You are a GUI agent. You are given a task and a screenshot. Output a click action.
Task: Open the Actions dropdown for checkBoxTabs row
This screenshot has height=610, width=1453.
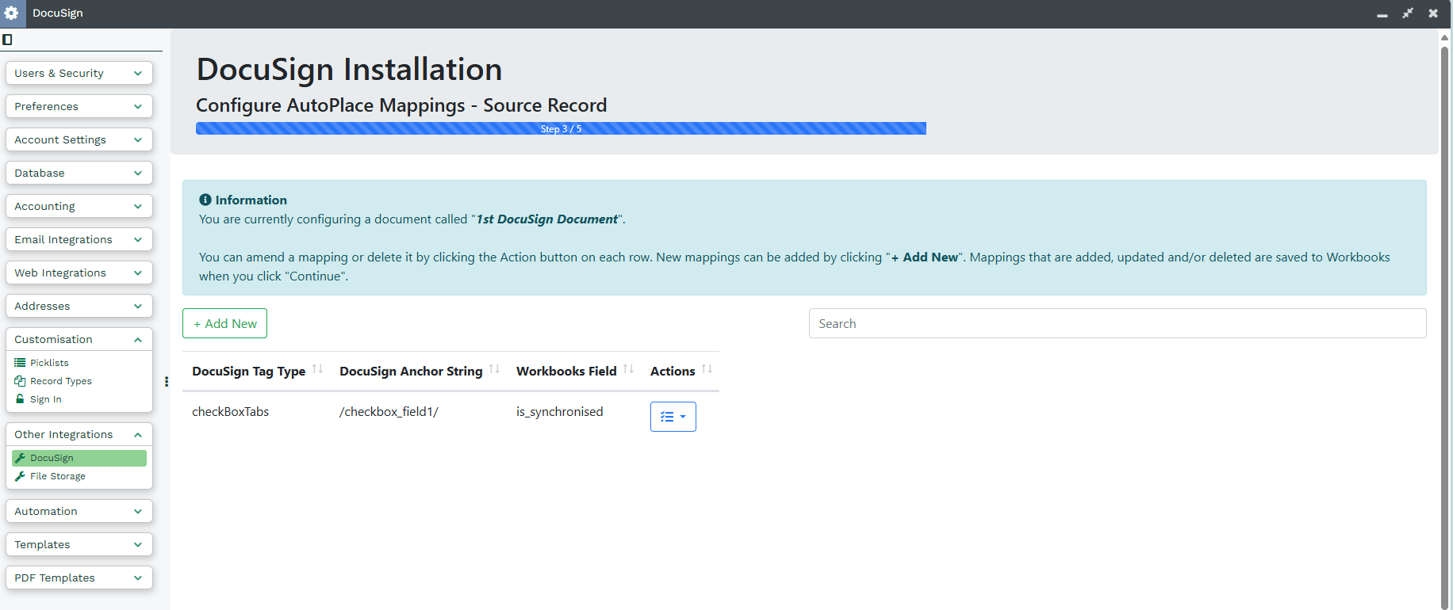click(x=673, y=417)
